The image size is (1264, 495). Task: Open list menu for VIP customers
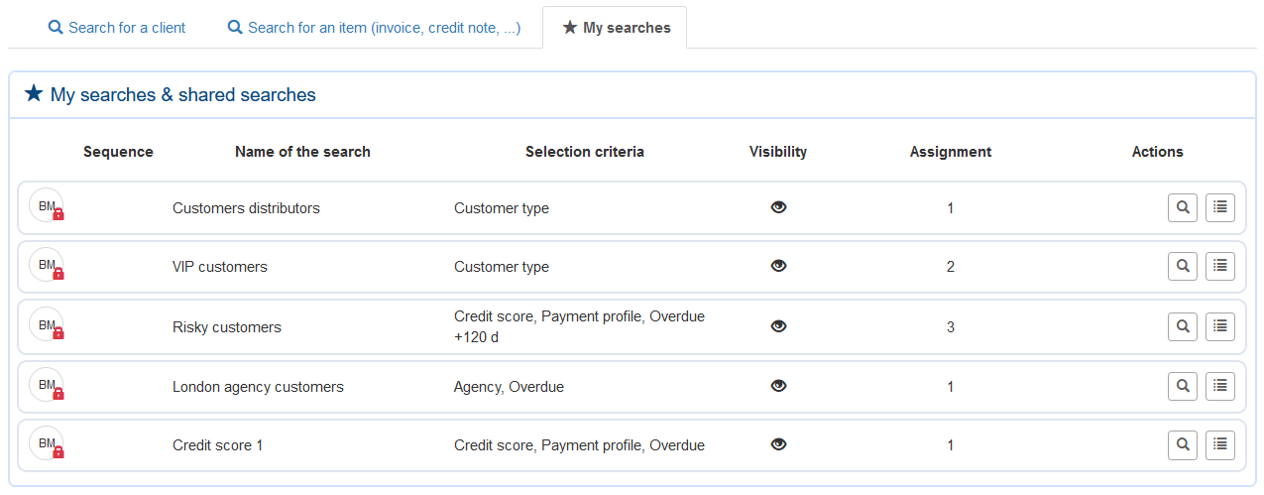(1219, 266)
